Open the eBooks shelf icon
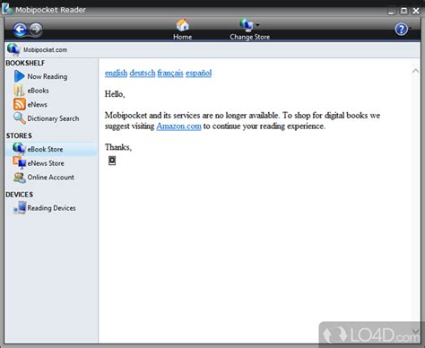Viewport: 425px width, 348px height. (x=19, y=91)
